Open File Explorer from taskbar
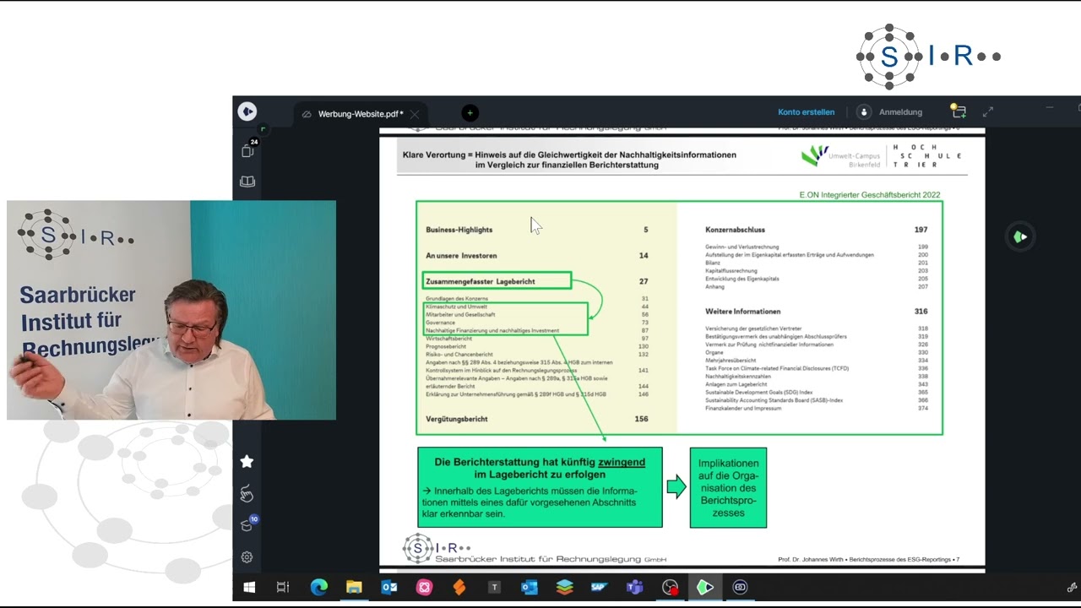This screenshot has height=608, width=1081. click(x=354, y=587)
